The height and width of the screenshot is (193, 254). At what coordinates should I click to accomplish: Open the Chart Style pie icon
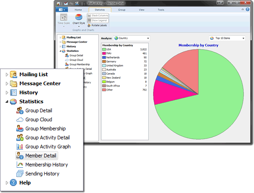click(79, 17)
